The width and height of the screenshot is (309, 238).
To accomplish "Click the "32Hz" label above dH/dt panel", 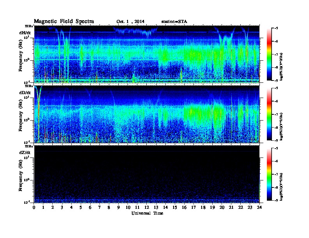I will coord(29,26).
